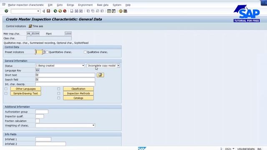Click the green Enter checkmark icon
This screenshot has width=267, height=150.
[x=6, y=11]
